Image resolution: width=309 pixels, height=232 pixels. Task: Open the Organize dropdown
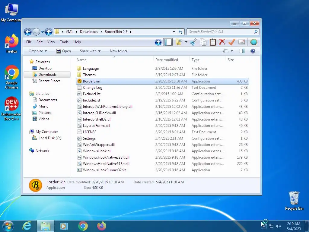click(38, 51)
